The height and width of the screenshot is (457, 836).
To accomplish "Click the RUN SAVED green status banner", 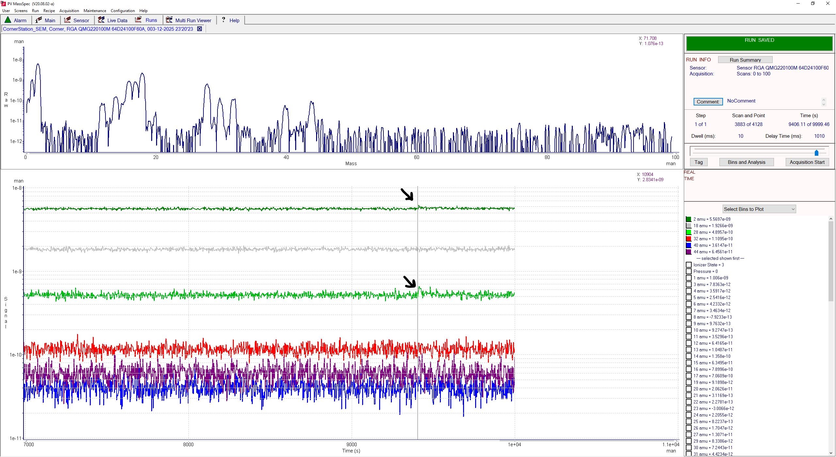I will (x=759, y=43).
